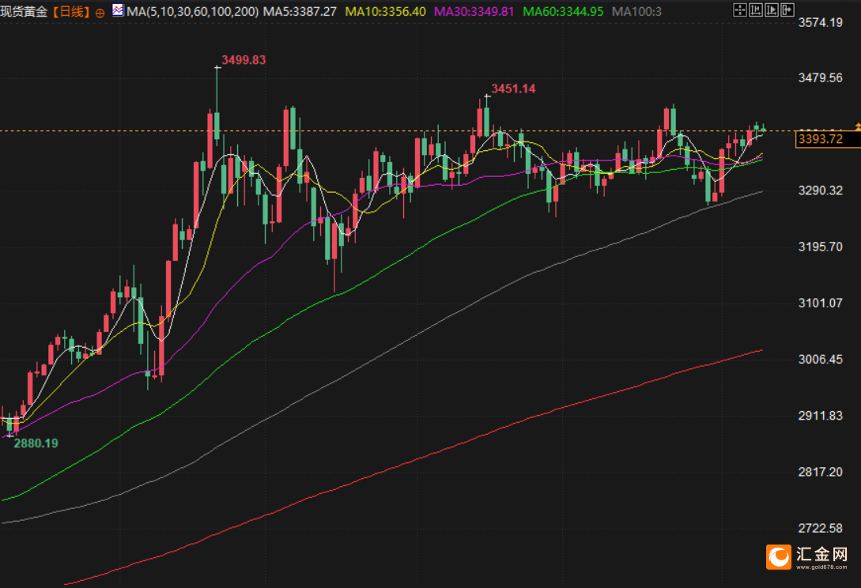Open the MA(5,10,30,60,100,200) indicator settings
The image size is (861, 588).
[x=193, y=12]
